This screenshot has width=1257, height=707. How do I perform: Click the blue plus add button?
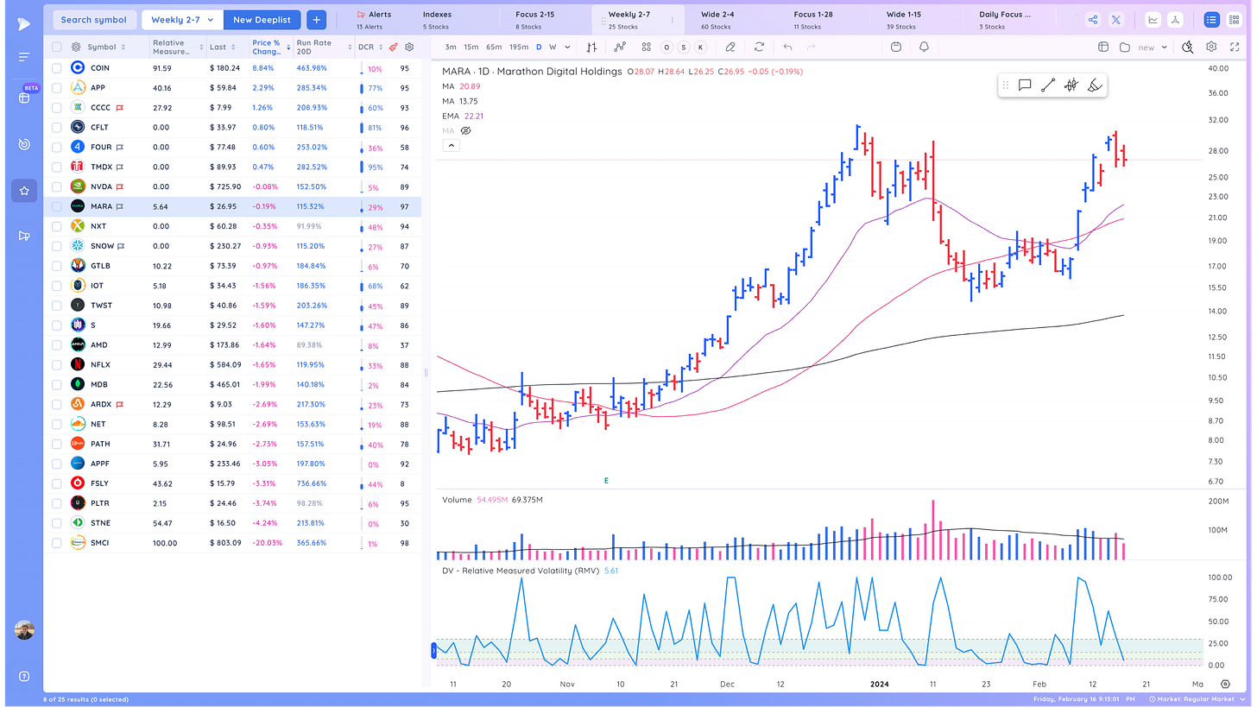pos(316,20)
